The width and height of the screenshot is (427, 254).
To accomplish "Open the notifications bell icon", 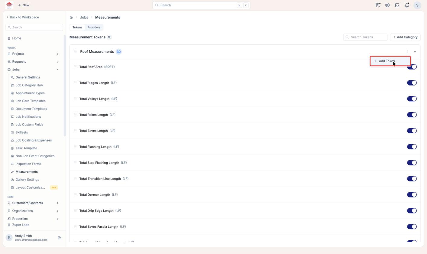I will pyautogui.click(x=407, y=5).
